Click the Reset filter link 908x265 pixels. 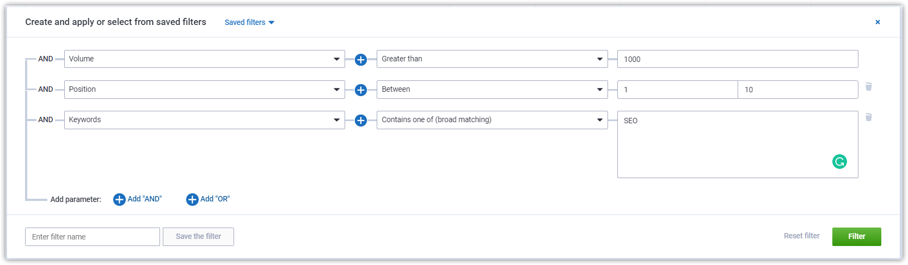click(x=801, y=236)
